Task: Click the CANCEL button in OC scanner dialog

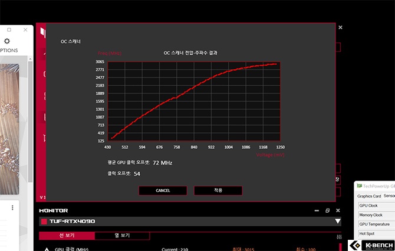Action: pyautogui.click(x=163, y=190)
